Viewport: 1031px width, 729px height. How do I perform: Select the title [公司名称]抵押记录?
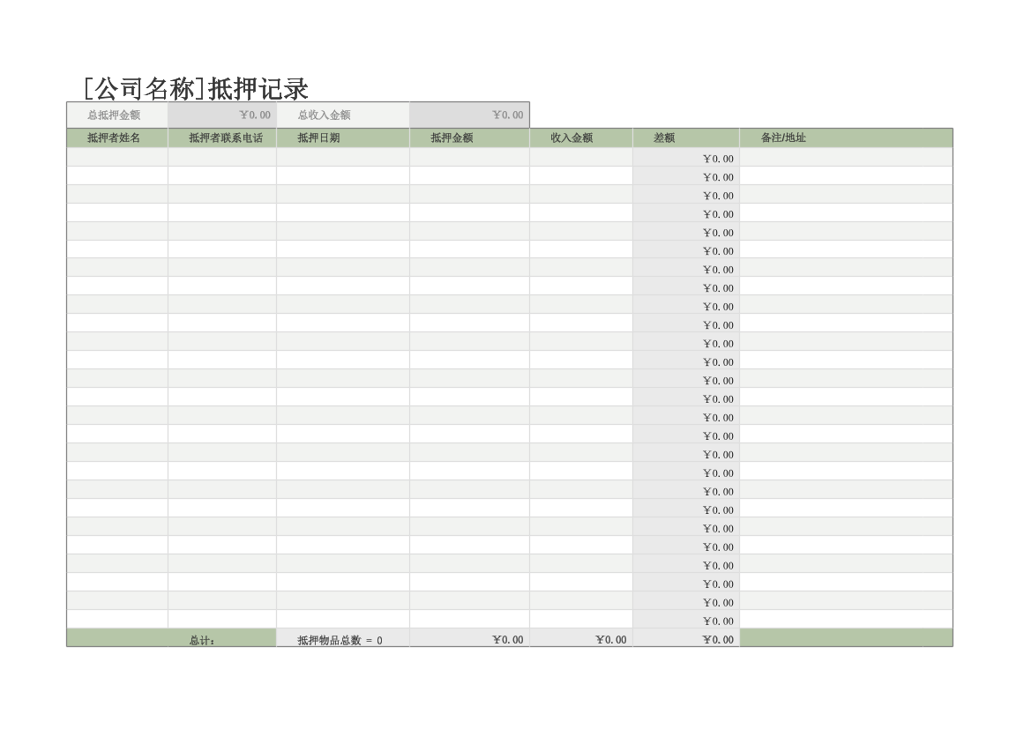click(196, 89)
